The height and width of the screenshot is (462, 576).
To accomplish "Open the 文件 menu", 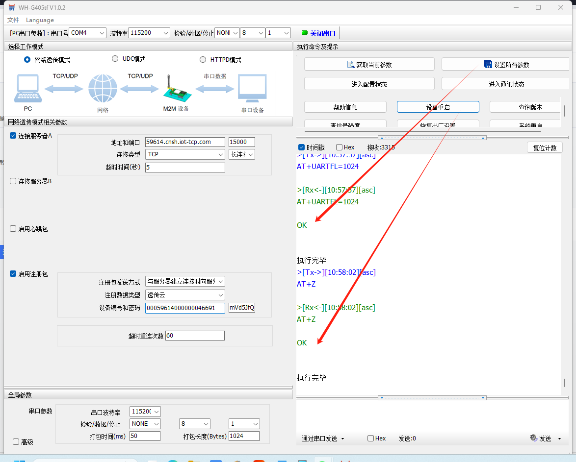I will pyautogui.click(x=13, y=20).
